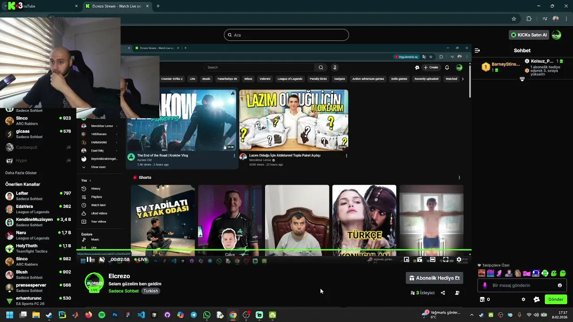Select the League of Legends chip
The height and width of the screenshot is (322, 573).
(x=290, y=79)
